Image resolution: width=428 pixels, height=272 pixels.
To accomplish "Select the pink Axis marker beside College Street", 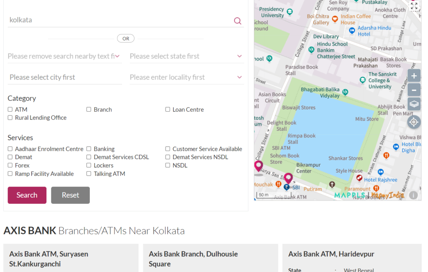I will point(258,165).
